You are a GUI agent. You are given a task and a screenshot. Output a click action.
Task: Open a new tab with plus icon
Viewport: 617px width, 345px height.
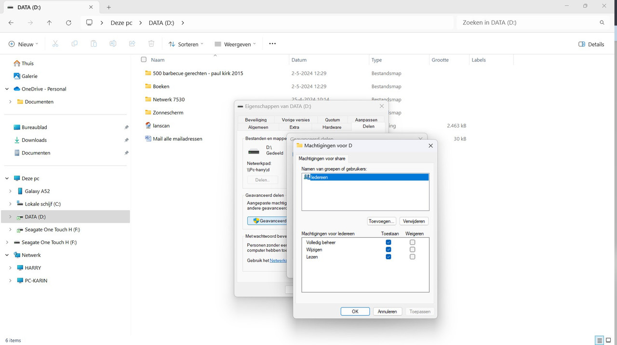pyautogui.click(x=109, y=7)
